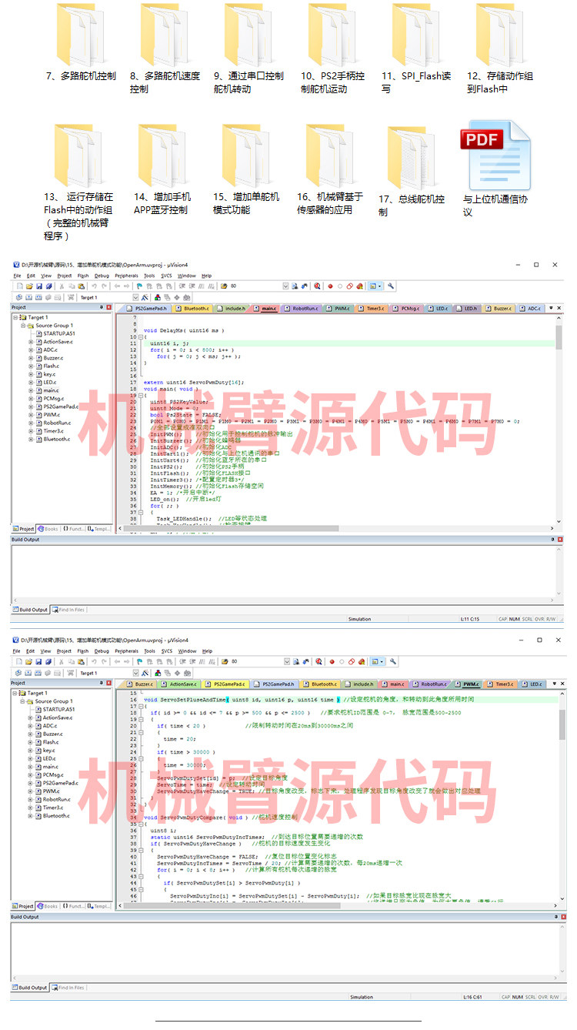This screenshot has width=577, height=1030.
Task: Click Save icon in the main.c window toolbar
Action: (x=39, y=286)
